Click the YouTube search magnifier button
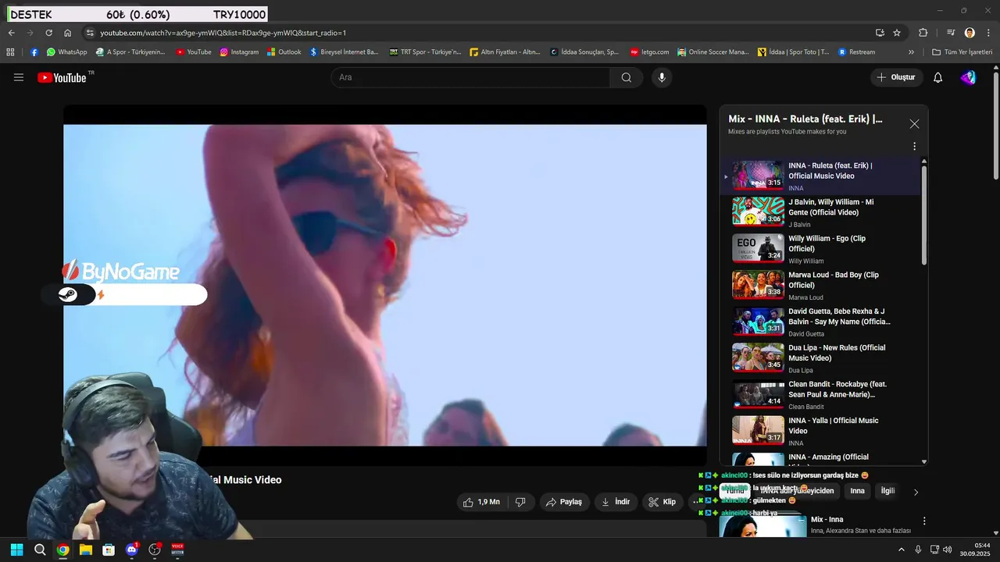This screenshot has height=562, width=1000. coord(627,77)
